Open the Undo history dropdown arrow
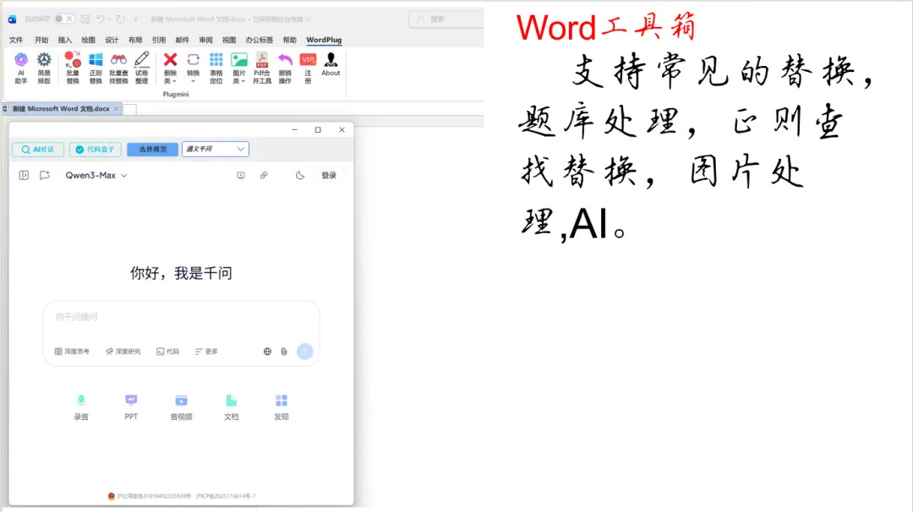This screenshot has height=512, width=913. click(109, 19)
